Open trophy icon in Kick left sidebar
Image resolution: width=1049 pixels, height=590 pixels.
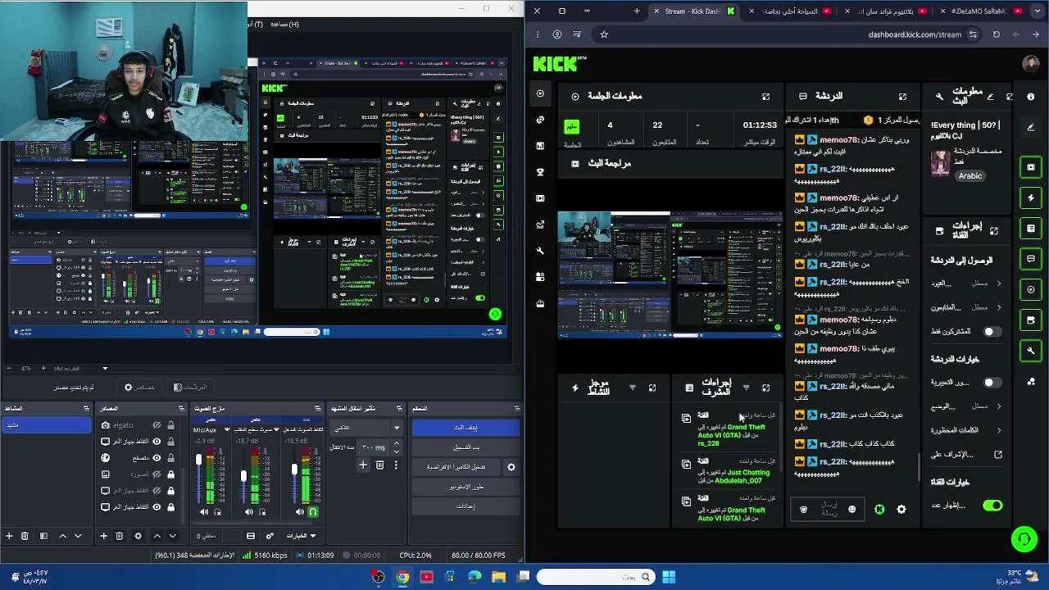pos(540,172)
